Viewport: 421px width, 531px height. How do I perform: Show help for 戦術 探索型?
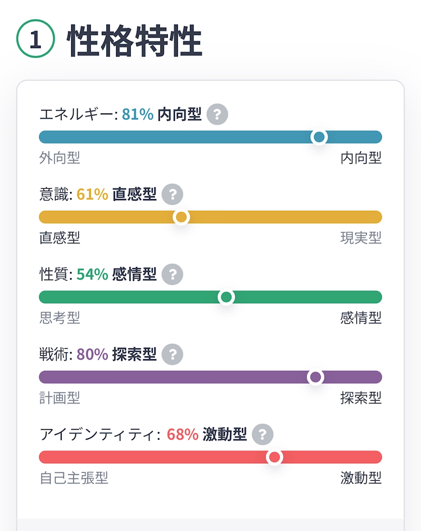[x=172, y=354]
